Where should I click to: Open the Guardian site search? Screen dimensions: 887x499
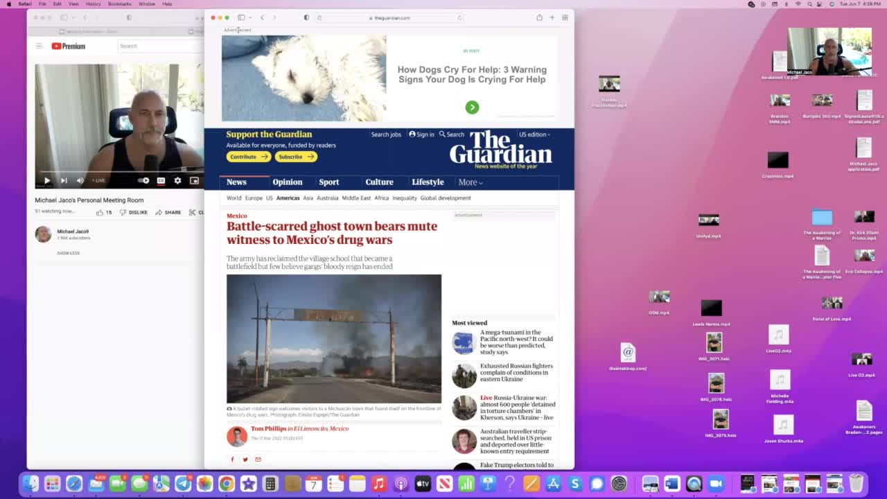(x=452, y=134)
